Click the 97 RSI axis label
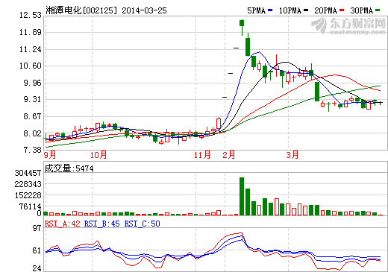 tap(37, 228)
